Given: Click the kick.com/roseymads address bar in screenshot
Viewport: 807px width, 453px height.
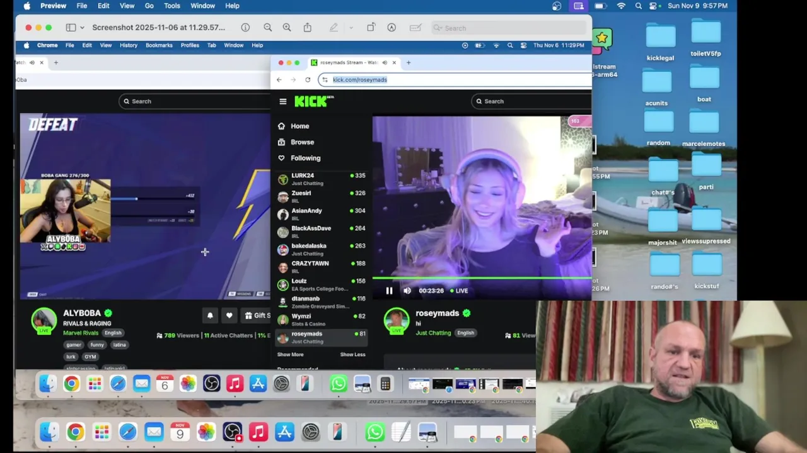Looking at the screenshot, I should (x=455, y=80).
